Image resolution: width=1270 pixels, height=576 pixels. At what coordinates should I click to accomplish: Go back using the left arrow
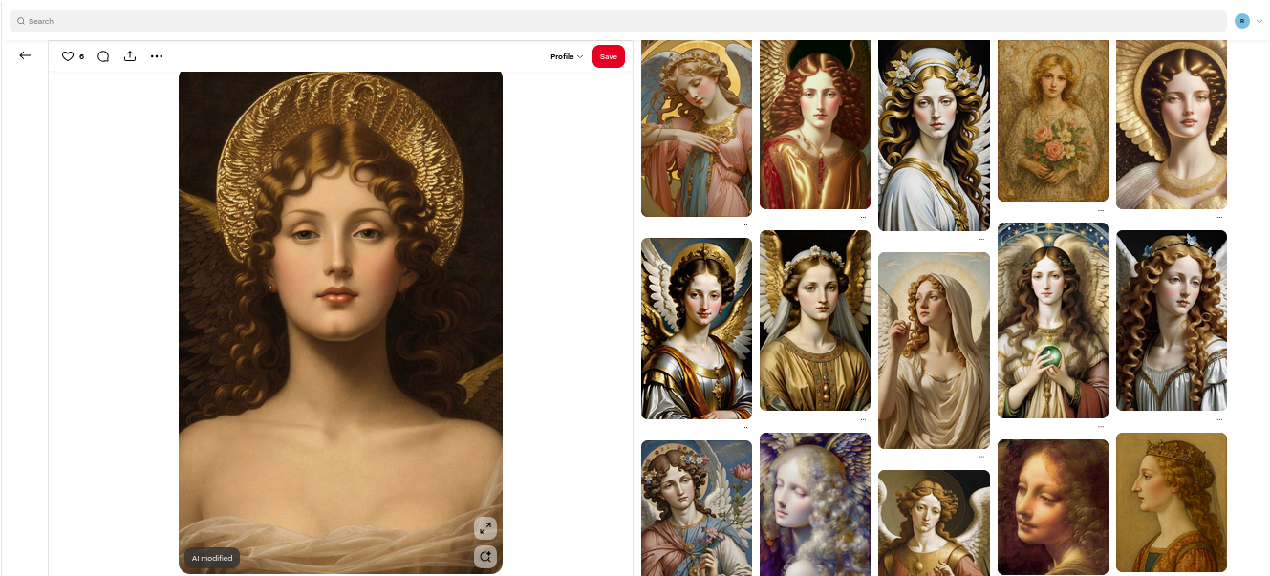[x=25, y=55]
